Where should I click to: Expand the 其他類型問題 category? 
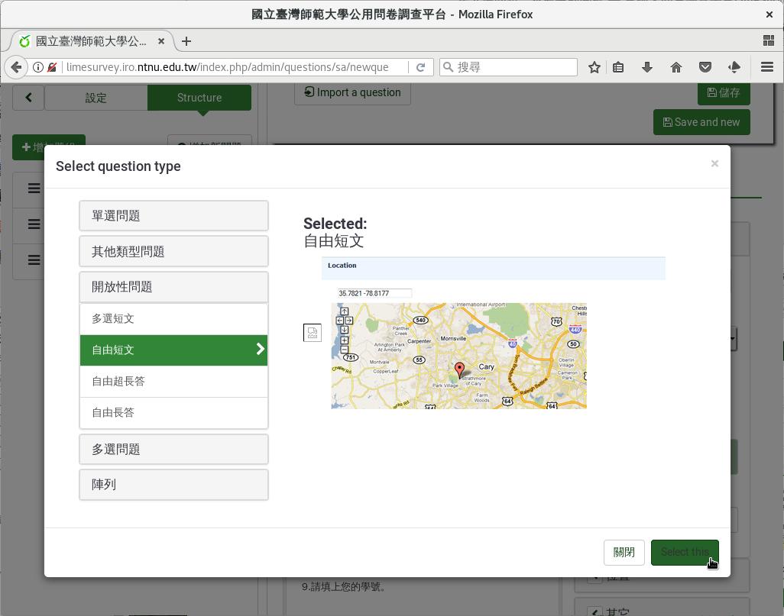pyautogui.click(x=173, y=251)
